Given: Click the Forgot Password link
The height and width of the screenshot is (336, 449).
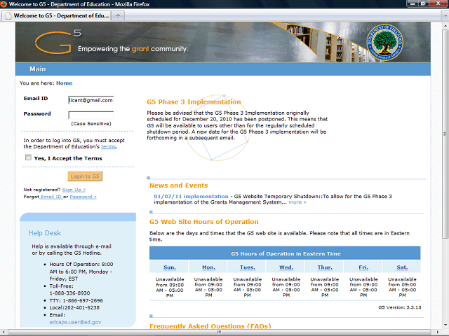Looking at the screenshot, I should coord(83,197).
